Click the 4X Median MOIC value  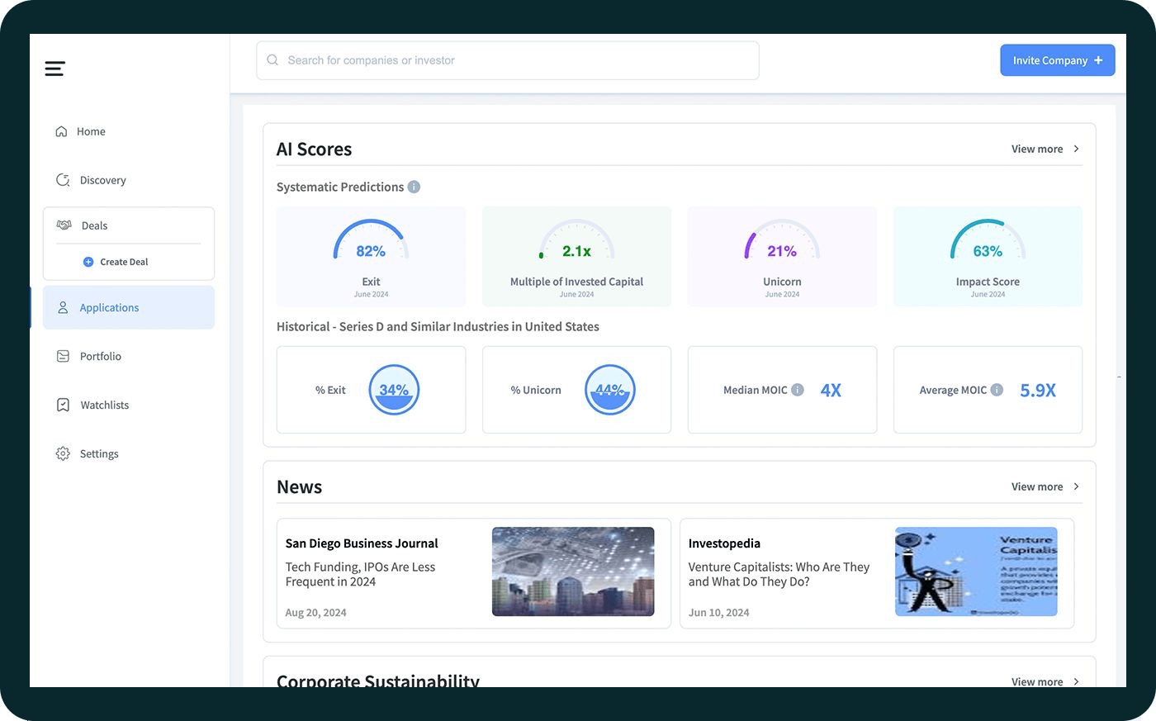[x=831, y=391]
